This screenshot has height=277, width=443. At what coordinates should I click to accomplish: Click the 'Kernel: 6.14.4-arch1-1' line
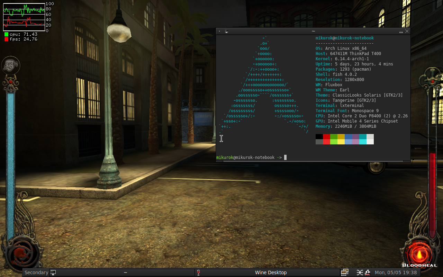pyautogui.click(x=342, y=59)
